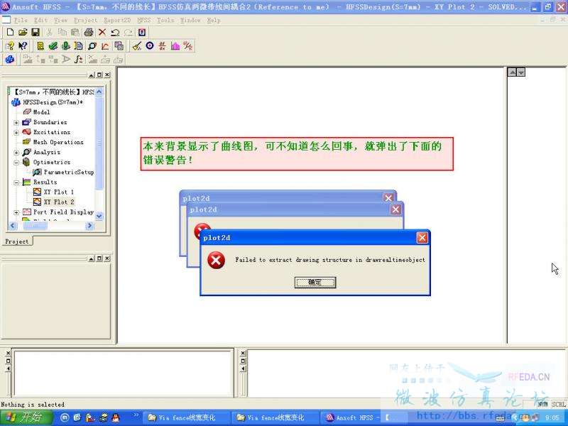Click the Copy toolbar icon
The height and width of the screenshot is (426, 568).
click(x=62, y=32)
